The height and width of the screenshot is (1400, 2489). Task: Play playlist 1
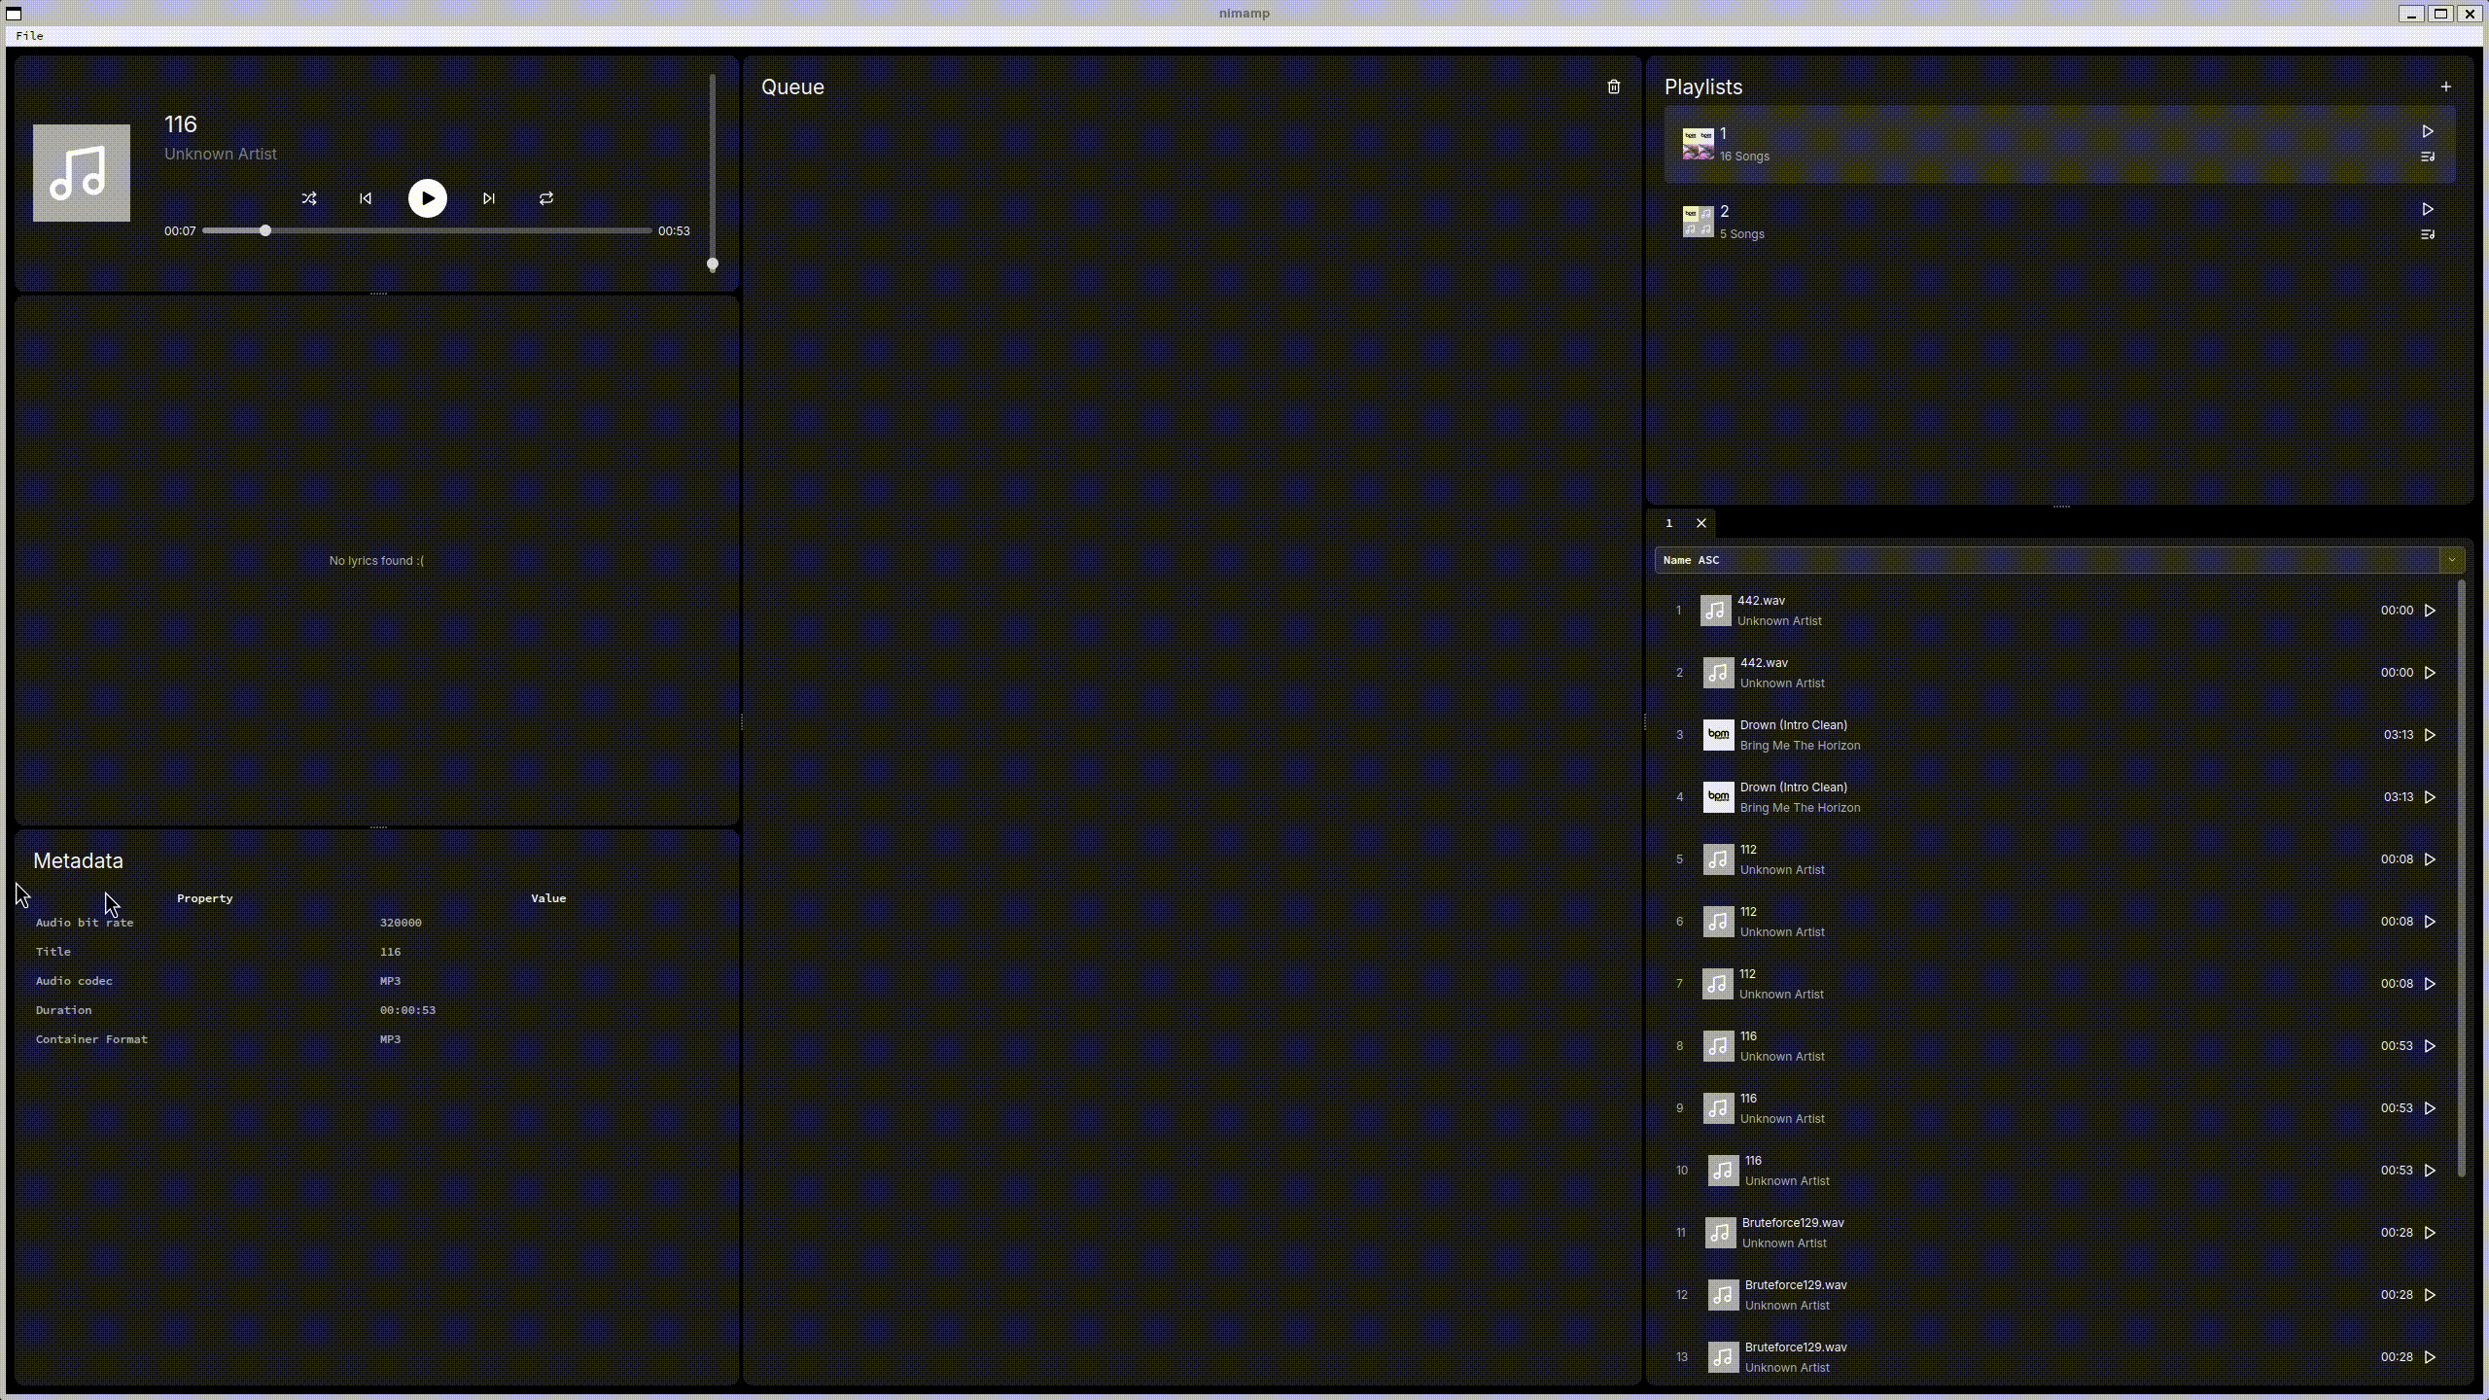[x=2428, y=131]
